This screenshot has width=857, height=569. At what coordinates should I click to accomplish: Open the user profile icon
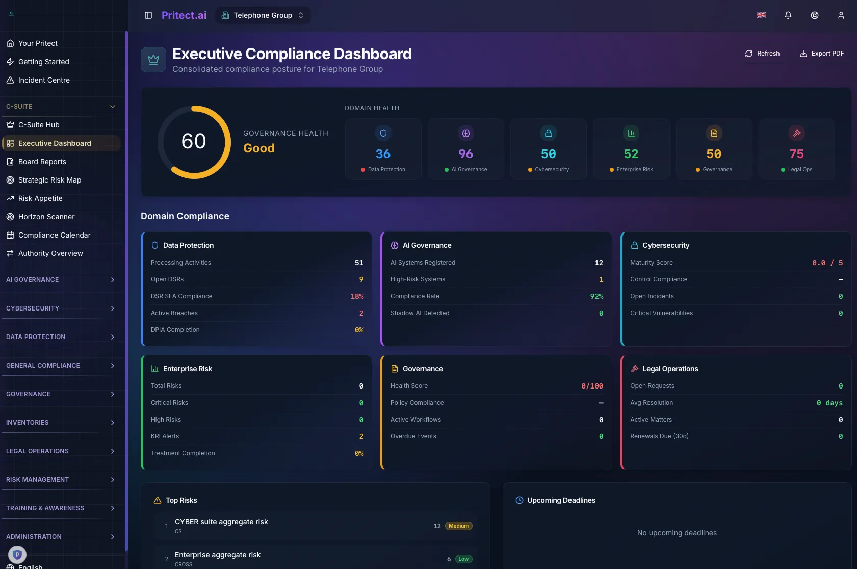click(x=841, y=15)
